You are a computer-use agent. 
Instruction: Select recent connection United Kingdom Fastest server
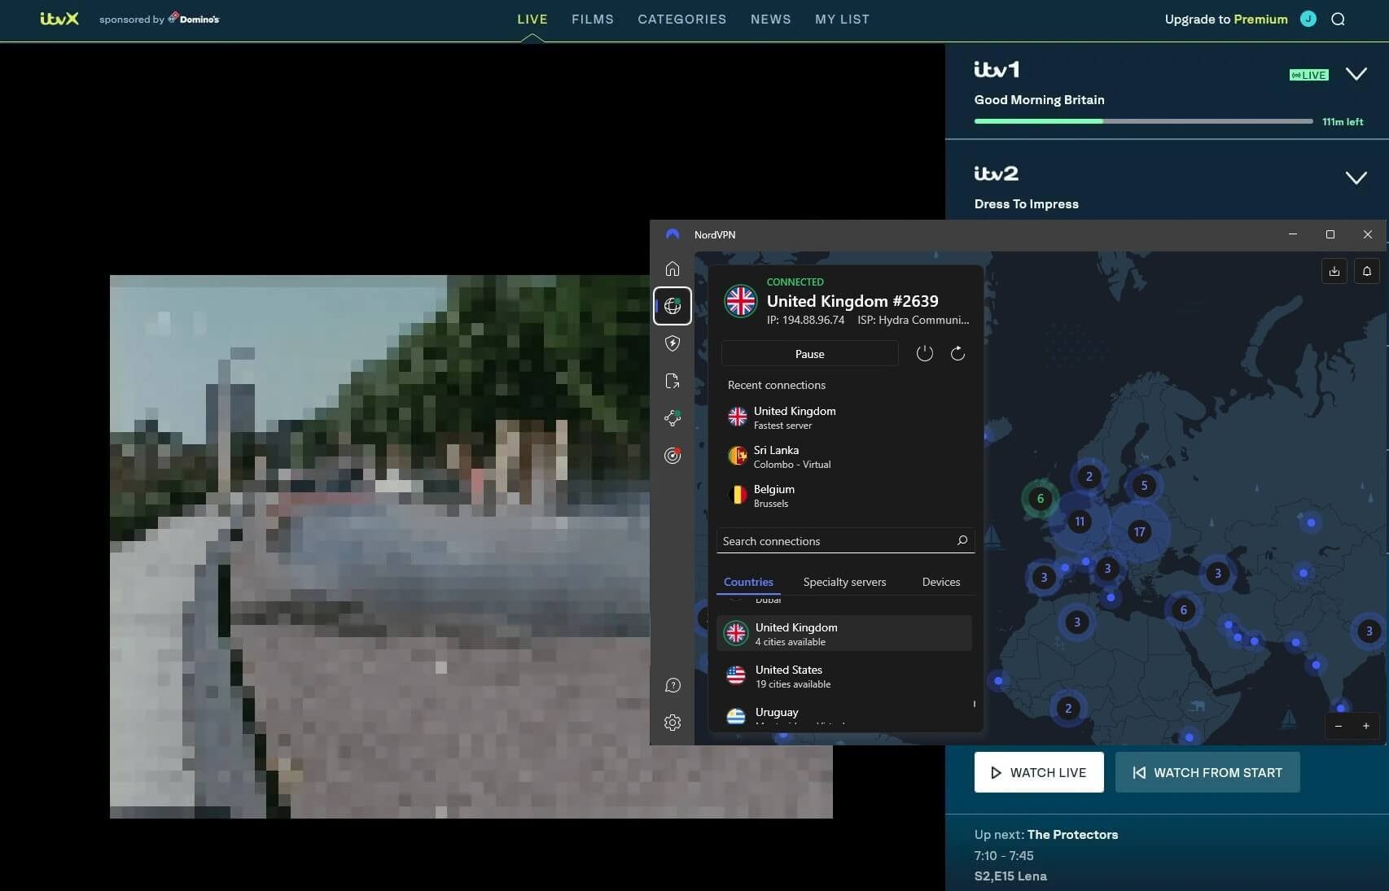pos(845,417)
